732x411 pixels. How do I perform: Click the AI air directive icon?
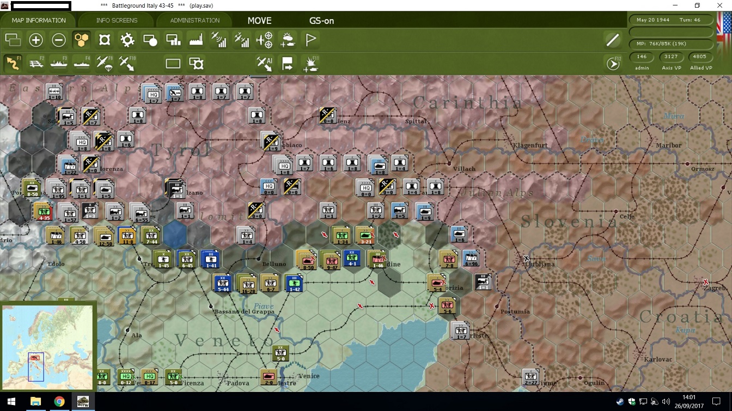point(265,63)
